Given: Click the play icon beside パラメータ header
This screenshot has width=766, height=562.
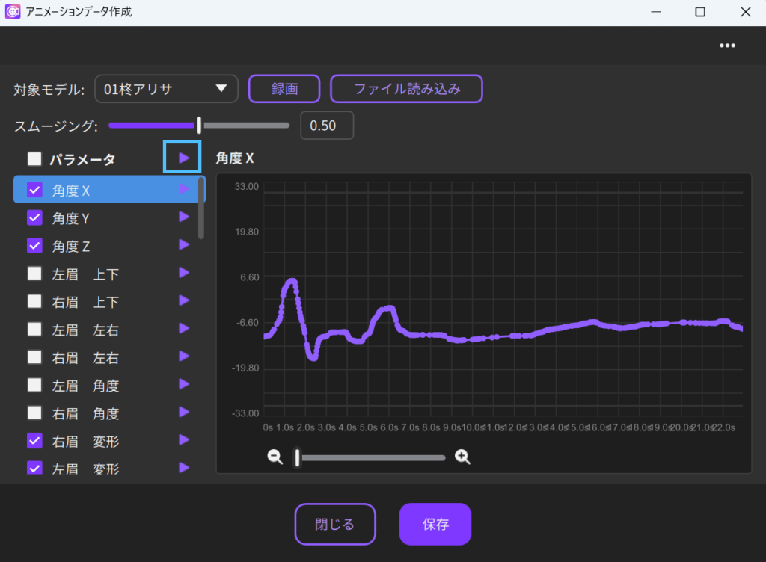Looking at the screenshot, I should (183, 158).
